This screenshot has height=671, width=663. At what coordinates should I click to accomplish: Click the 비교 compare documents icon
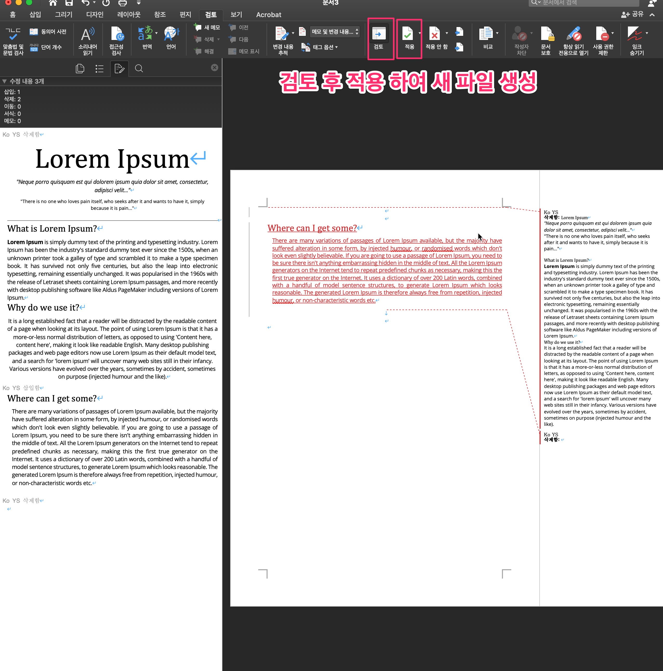point(486,34)
